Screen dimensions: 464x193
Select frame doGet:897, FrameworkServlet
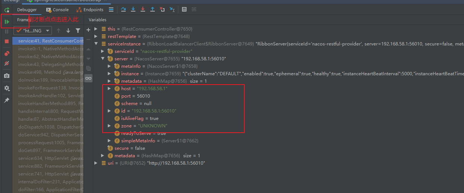tap(48, 151)
